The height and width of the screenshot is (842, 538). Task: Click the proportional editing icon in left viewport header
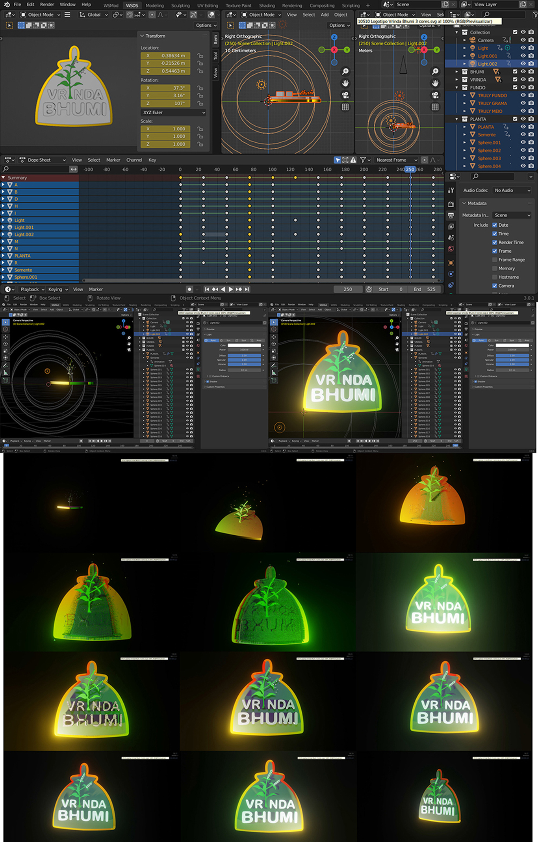[152, 15]
